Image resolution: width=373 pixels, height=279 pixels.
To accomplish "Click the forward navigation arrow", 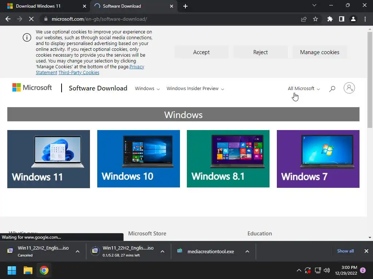I will (x=20, y=19).
